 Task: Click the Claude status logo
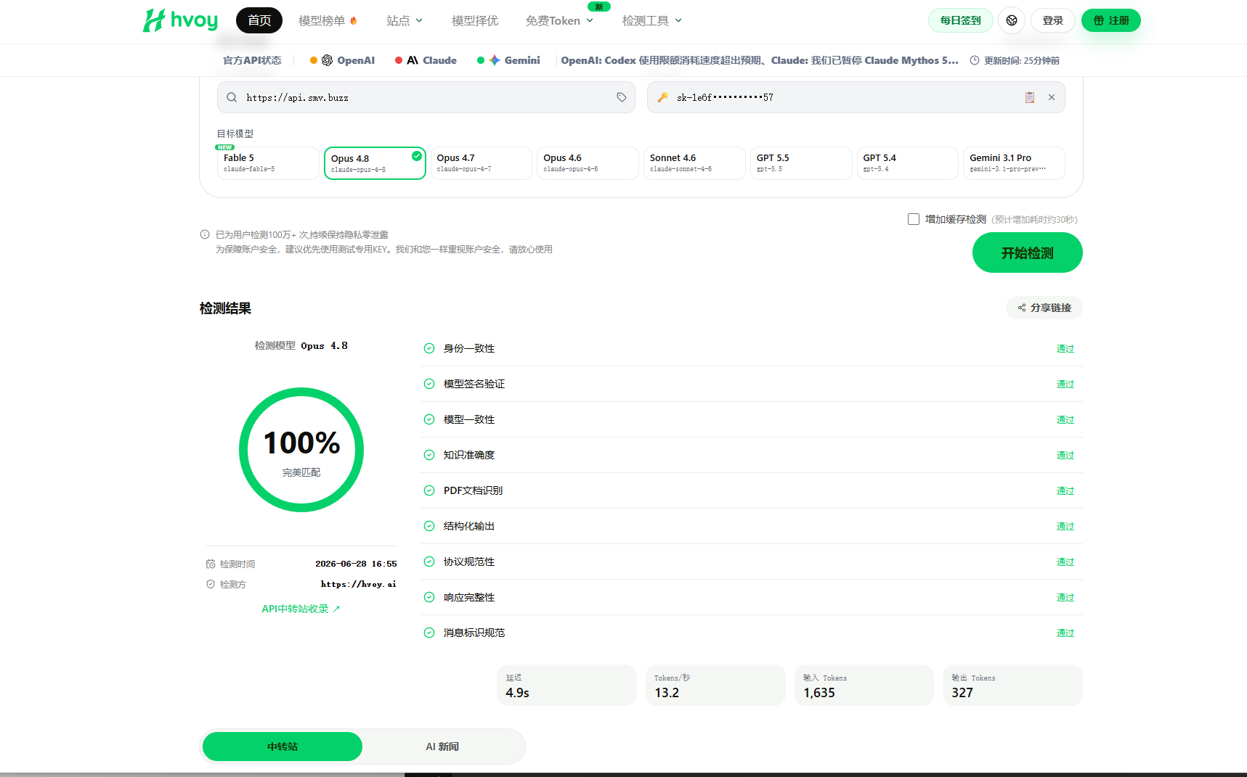click(x=413, y=60)
